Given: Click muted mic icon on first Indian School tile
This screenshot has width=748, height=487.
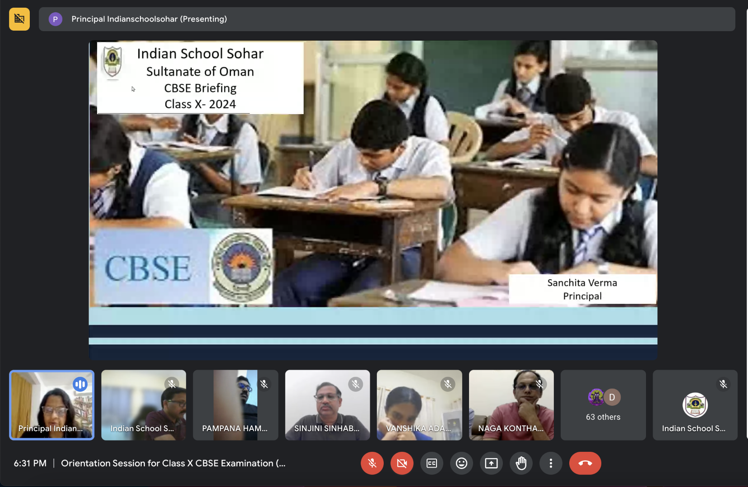Looking at the screenshot, I should pos(172,384).
